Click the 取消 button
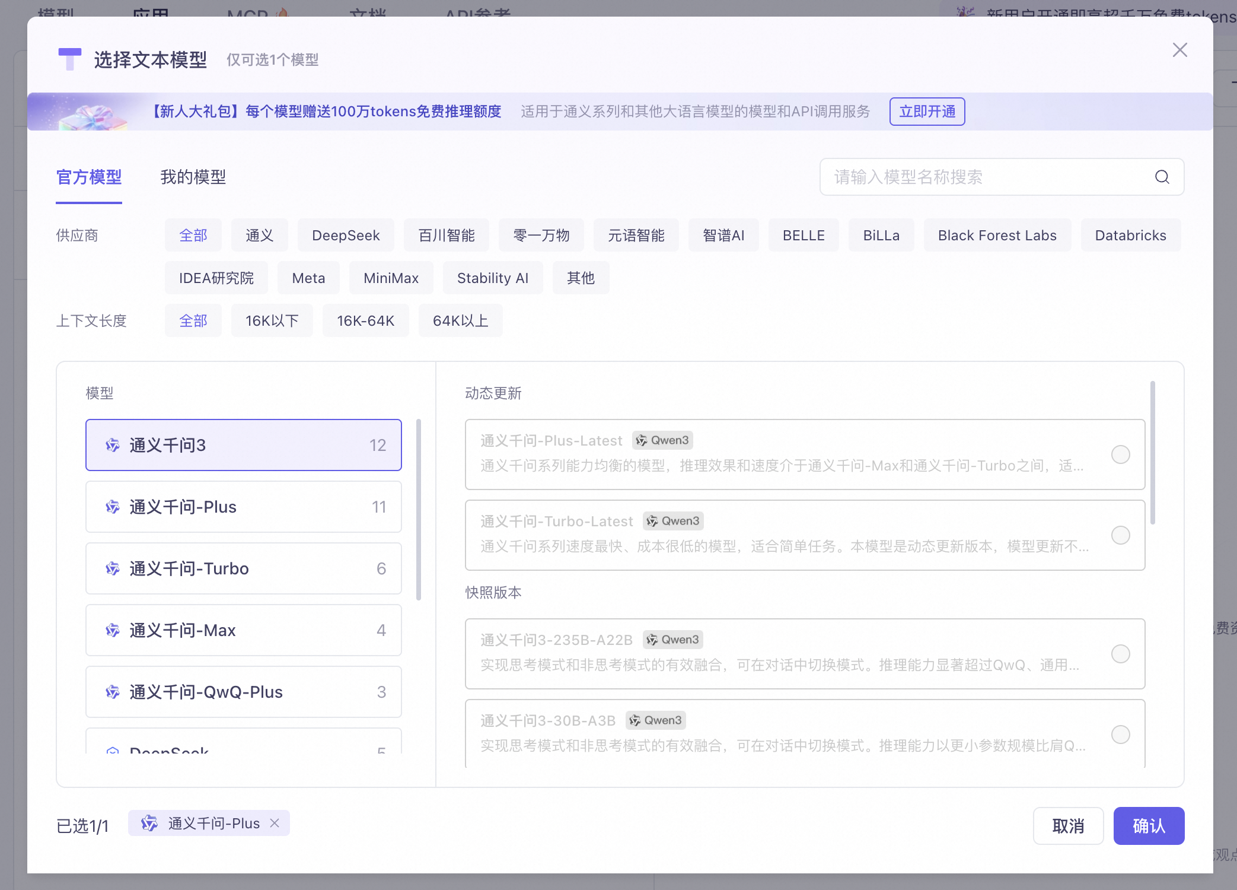This screenshot has width=1237, height=890. (1068, 826)
